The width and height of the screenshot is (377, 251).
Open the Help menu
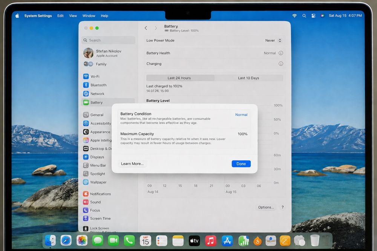104,15
